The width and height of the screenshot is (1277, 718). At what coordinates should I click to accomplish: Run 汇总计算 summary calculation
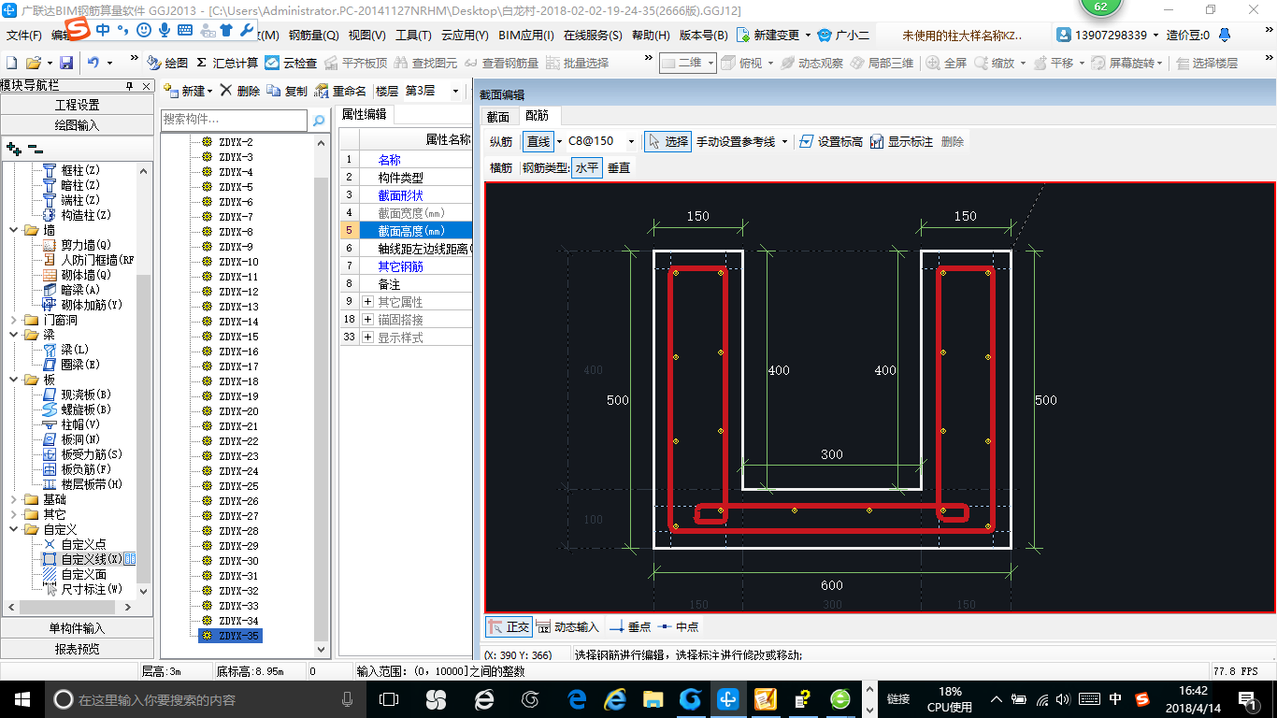click(227, 63)
